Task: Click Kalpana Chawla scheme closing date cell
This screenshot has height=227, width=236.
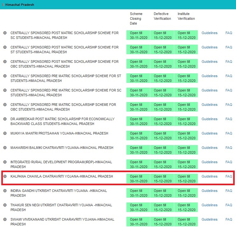Action: coord(138,179)
